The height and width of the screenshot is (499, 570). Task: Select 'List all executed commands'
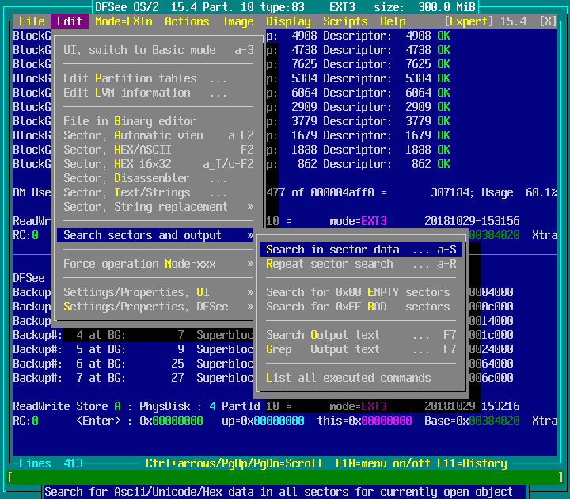point(348,378)
